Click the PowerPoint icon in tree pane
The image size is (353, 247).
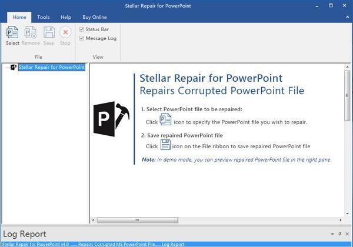click(x=14, y=67)
